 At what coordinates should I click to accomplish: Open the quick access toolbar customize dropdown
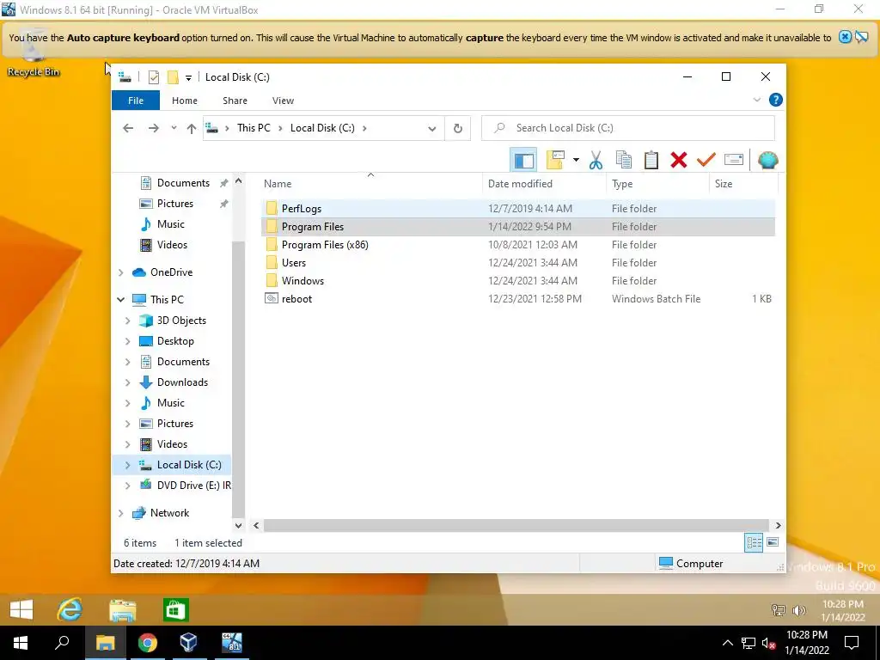click(x=188, y=78)
